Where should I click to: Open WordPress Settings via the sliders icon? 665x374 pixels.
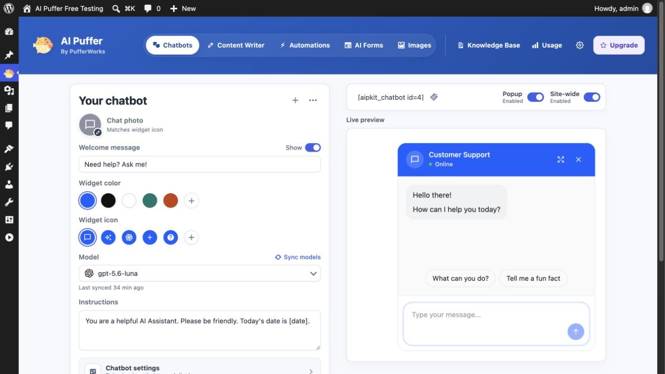tap(9, 220)
